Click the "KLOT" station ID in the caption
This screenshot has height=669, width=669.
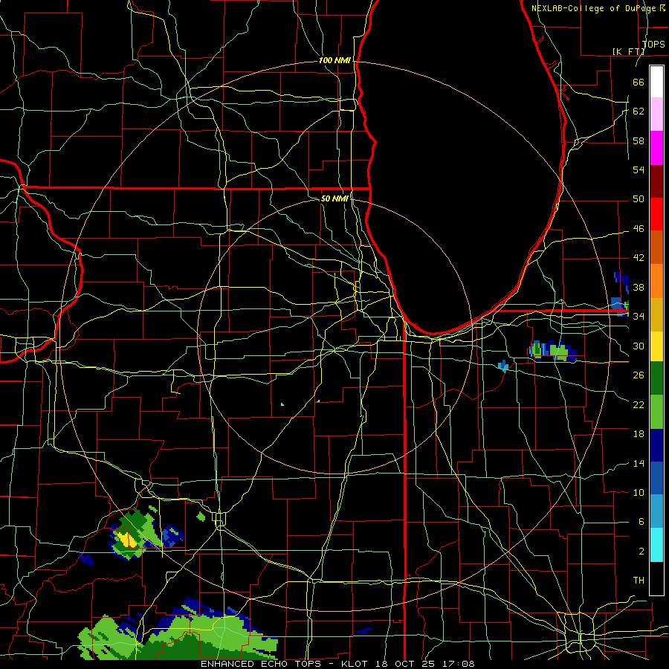[356, 664]
